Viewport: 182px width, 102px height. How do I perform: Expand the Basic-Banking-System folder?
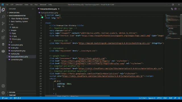(x=21, y=22)
